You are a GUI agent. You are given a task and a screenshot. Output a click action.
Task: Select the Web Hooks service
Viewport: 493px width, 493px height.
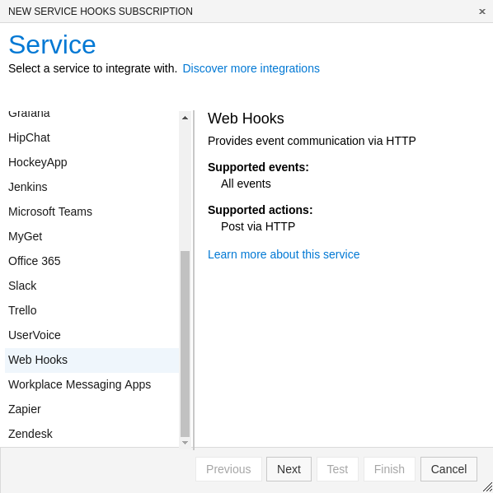[x=92, y=360]
